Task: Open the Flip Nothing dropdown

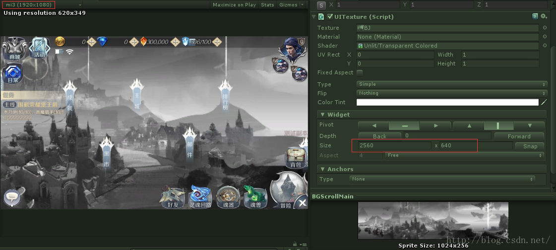Action: pyautogui.click(x=451, y=93)
